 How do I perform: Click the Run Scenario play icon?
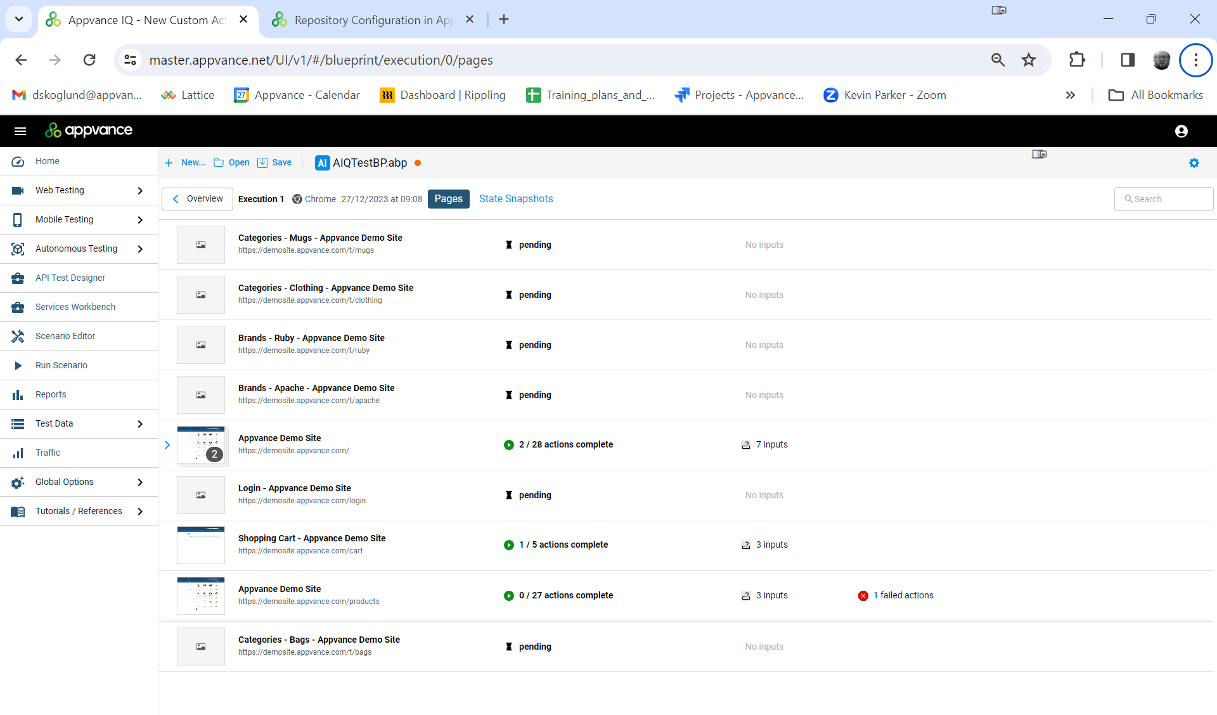point(18,366)
